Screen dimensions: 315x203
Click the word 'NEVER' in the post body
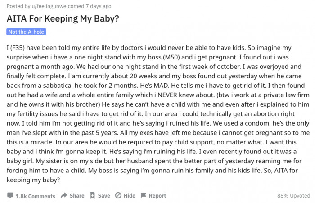click(x=167, y=95)
